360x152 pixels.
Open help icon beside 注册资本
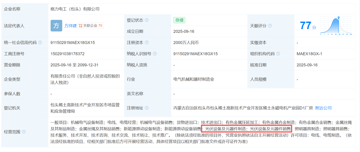147,42
